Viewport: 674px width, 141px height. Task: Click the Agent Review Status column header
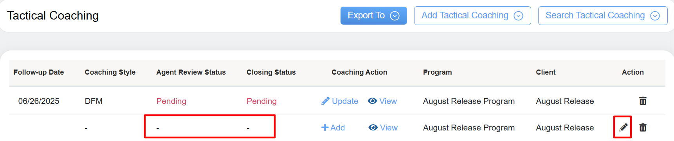(x=191, y=72)
